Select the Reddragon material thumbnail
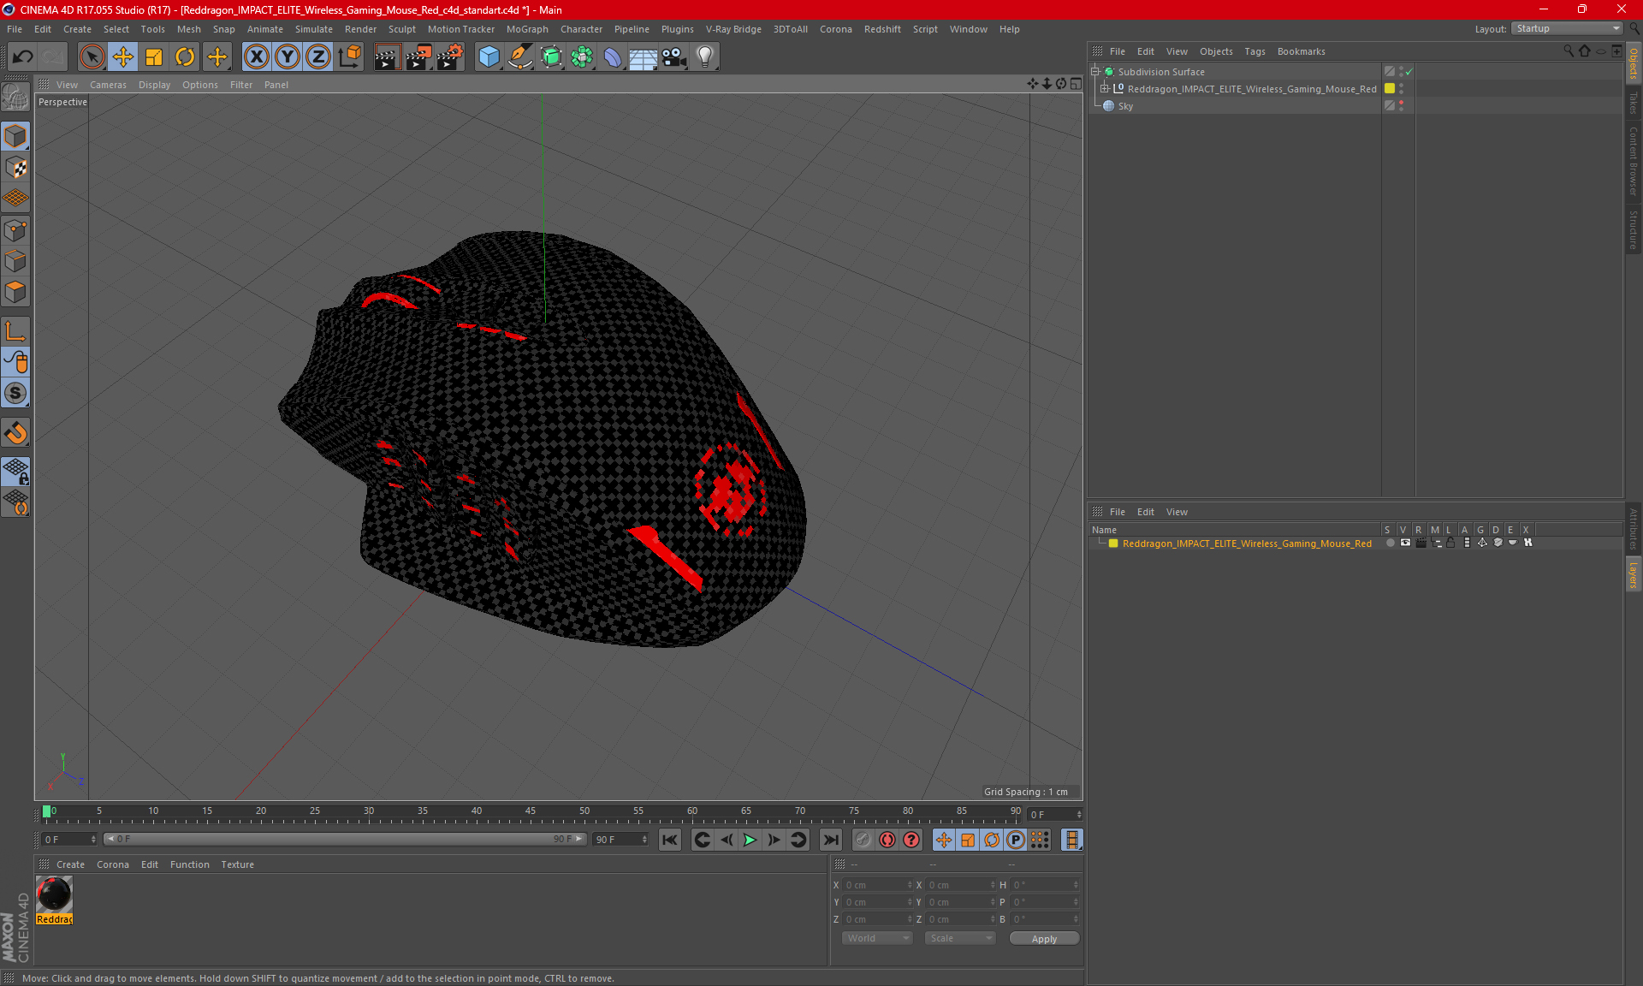The image size is (1643, 986). [x=54, y=895]
